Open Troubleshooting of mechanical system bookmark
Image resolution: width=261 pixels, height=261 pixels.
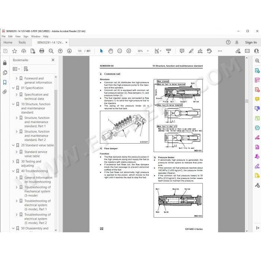tap(37, 191)
